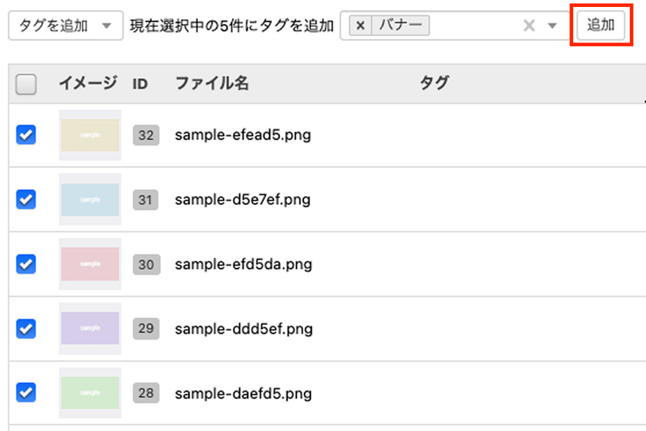Open the pink sample-efd5da thumbnail
The height and width of the screenshot is (431, 646).
(90, 264)
